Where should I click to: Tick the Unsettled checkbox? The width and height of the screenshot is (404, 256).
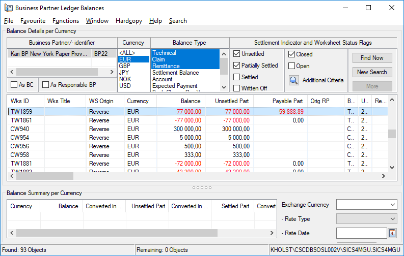(x=237, y=54)
